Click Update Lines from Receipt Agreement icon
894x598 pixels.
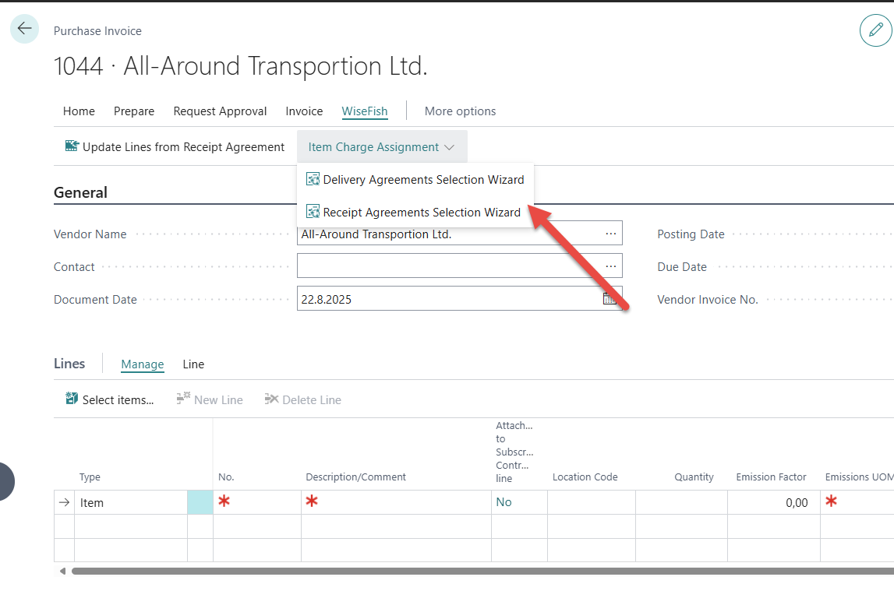(x=72, y=146)
